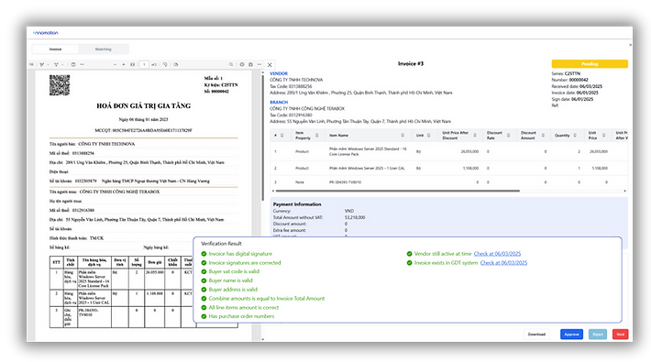651x362 pixels.
Task: Switch to the Matching tab
Action: (x=103, y=49)
